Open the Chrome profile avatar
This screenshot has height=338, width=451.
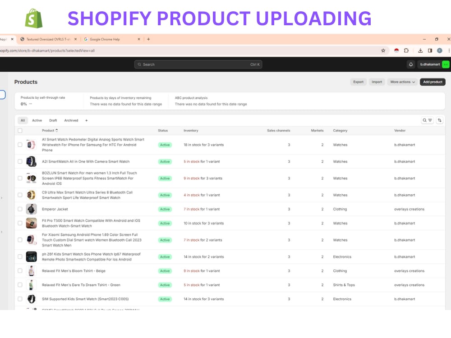pyautogui.click(x=439, y=50)
